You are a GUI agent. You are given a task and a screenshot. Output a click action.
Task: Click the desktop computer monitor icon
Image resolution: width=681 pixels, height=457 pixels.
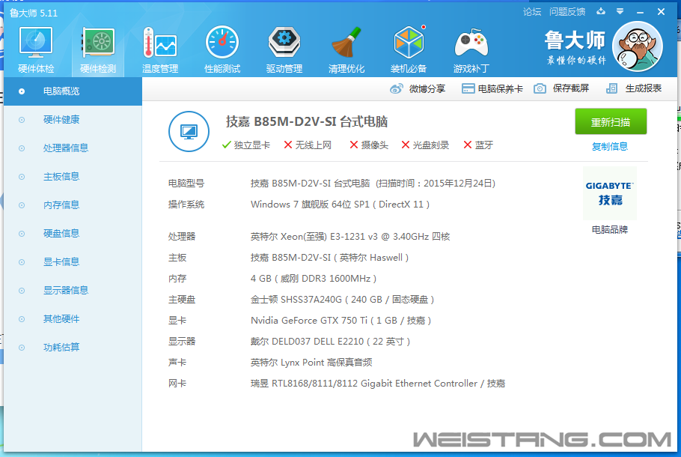tap(189, 131)
